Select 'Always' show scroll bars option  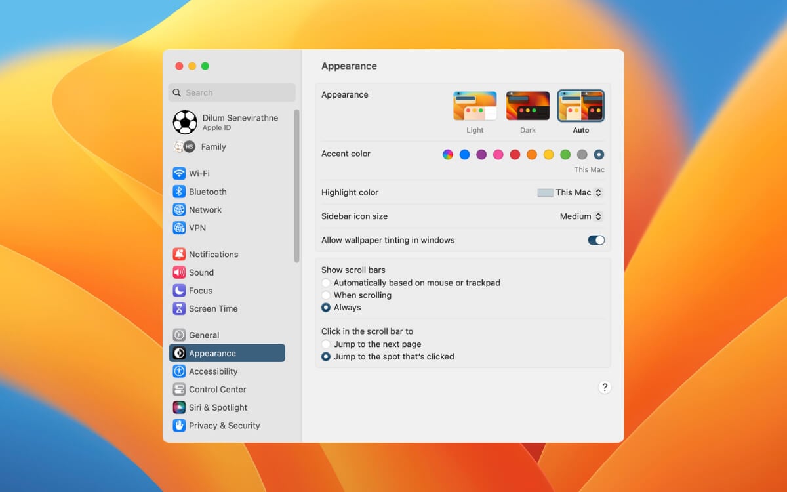click(326, 307)
